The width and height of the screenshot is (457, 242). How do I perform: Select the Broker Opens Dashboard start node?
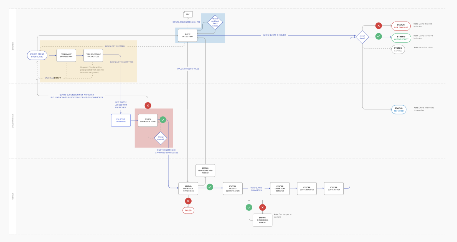[37, 56]
